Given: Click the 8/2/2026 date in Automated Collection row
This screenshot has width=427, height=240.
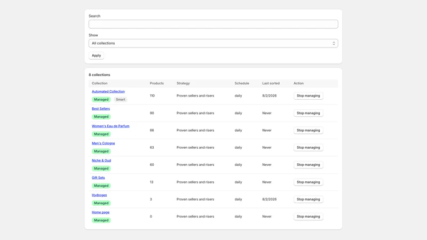Looking at the screenshot, I should point(270,96).
